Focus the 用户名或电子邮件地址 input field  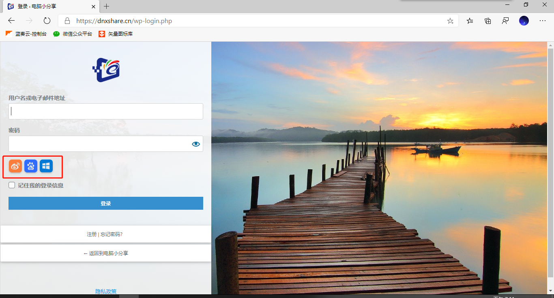(x=106, y=111)
